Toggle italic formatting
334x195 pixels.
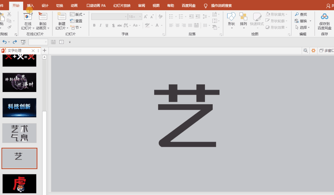pos(101,25)
